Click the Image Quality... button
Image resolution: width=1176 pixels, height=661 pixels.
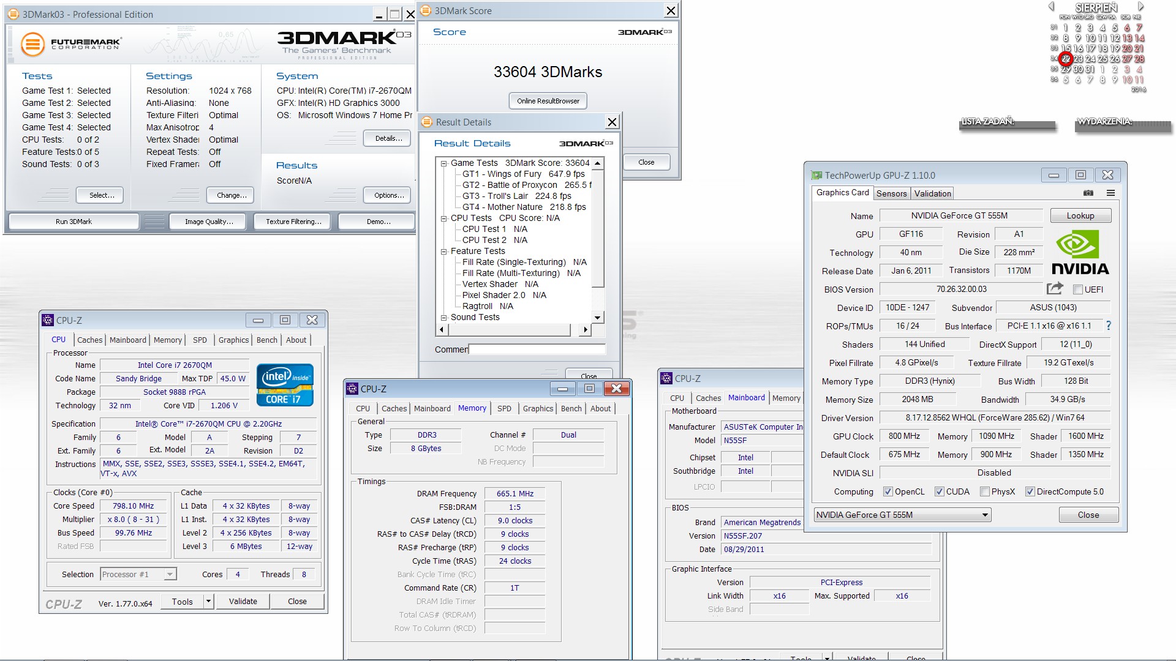click(209, 222)
